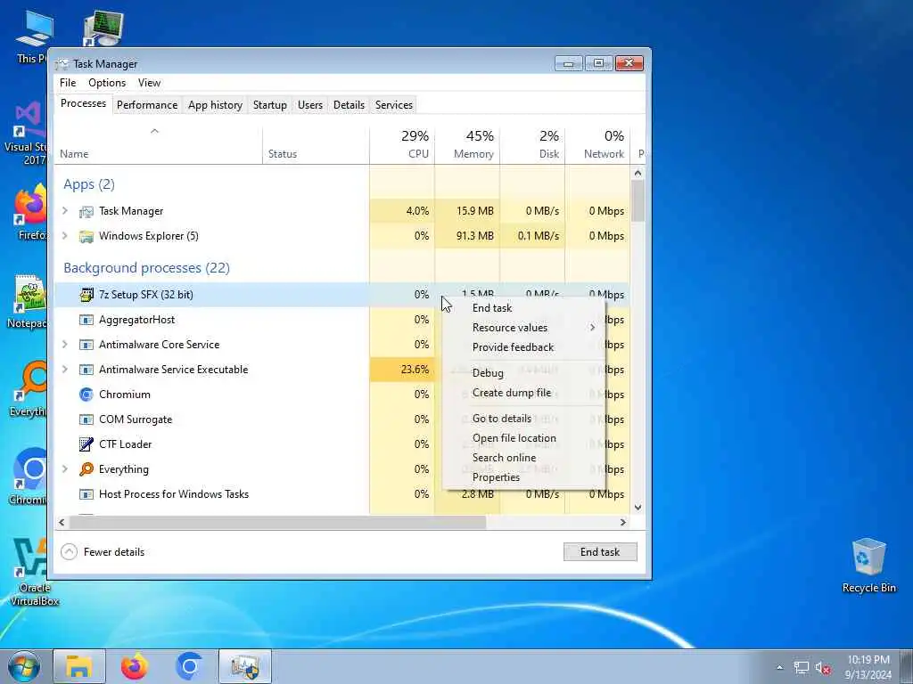Choose End task in context menu
The image size is (913, 684).
tap(523, 307)
